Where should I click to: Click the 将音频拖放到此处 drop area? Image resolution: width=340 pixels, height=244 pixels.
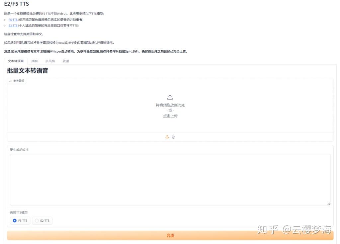pos(170,105)
